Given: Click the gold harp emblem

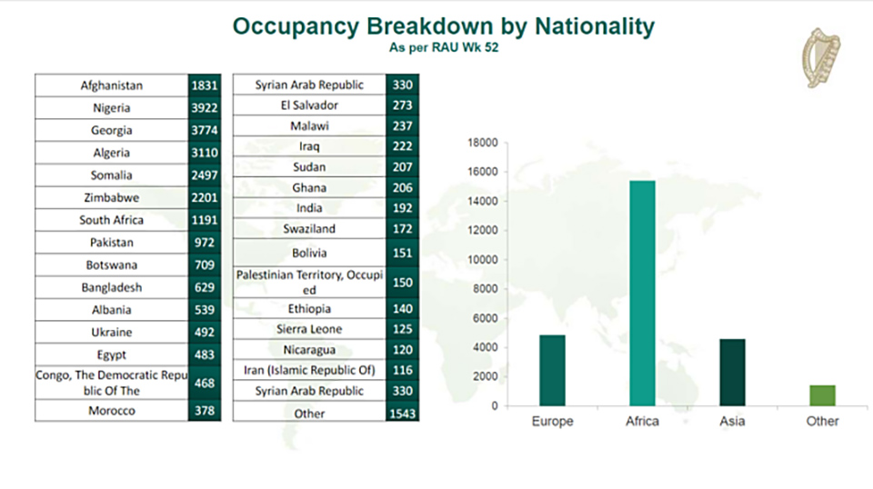Looking at the screenshot, I should pyautogui.click(x=820, y=58).
